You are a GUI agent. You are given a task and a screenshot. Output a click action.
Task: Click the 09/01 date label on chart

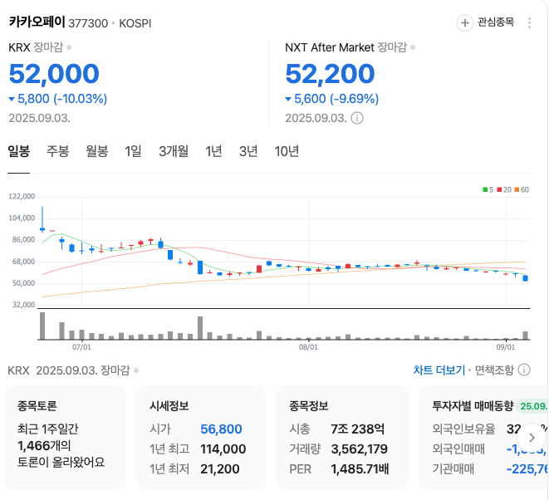coord(506,347)
